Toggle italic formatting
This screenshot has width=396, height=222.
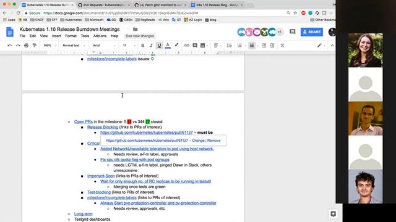pyautogui.click(x=151, y=46)
